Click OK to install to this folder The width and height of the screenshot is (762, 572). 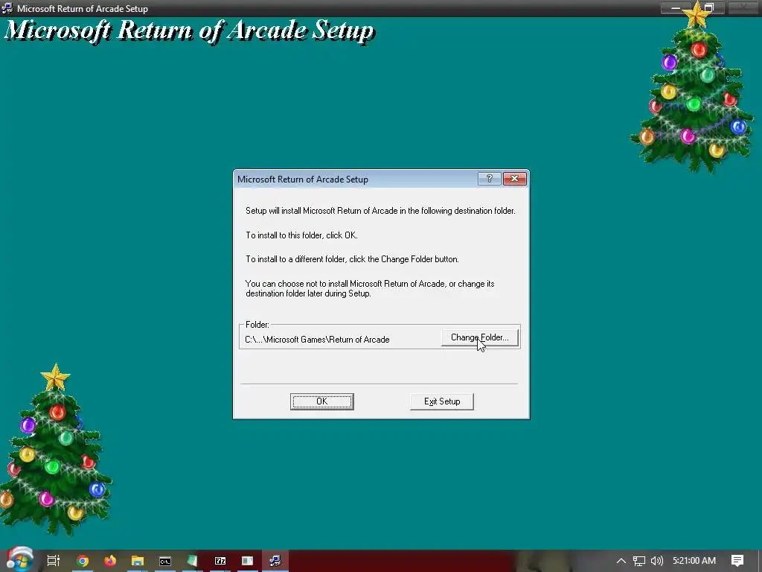pyautogui.click(x=321, y=401)
